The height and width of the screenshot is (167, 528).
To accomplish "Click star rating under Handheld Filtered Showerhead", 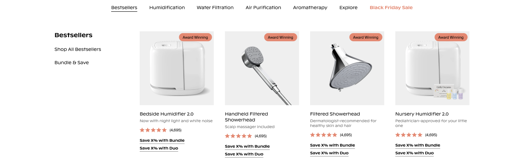I will click(x=238, y=136).
